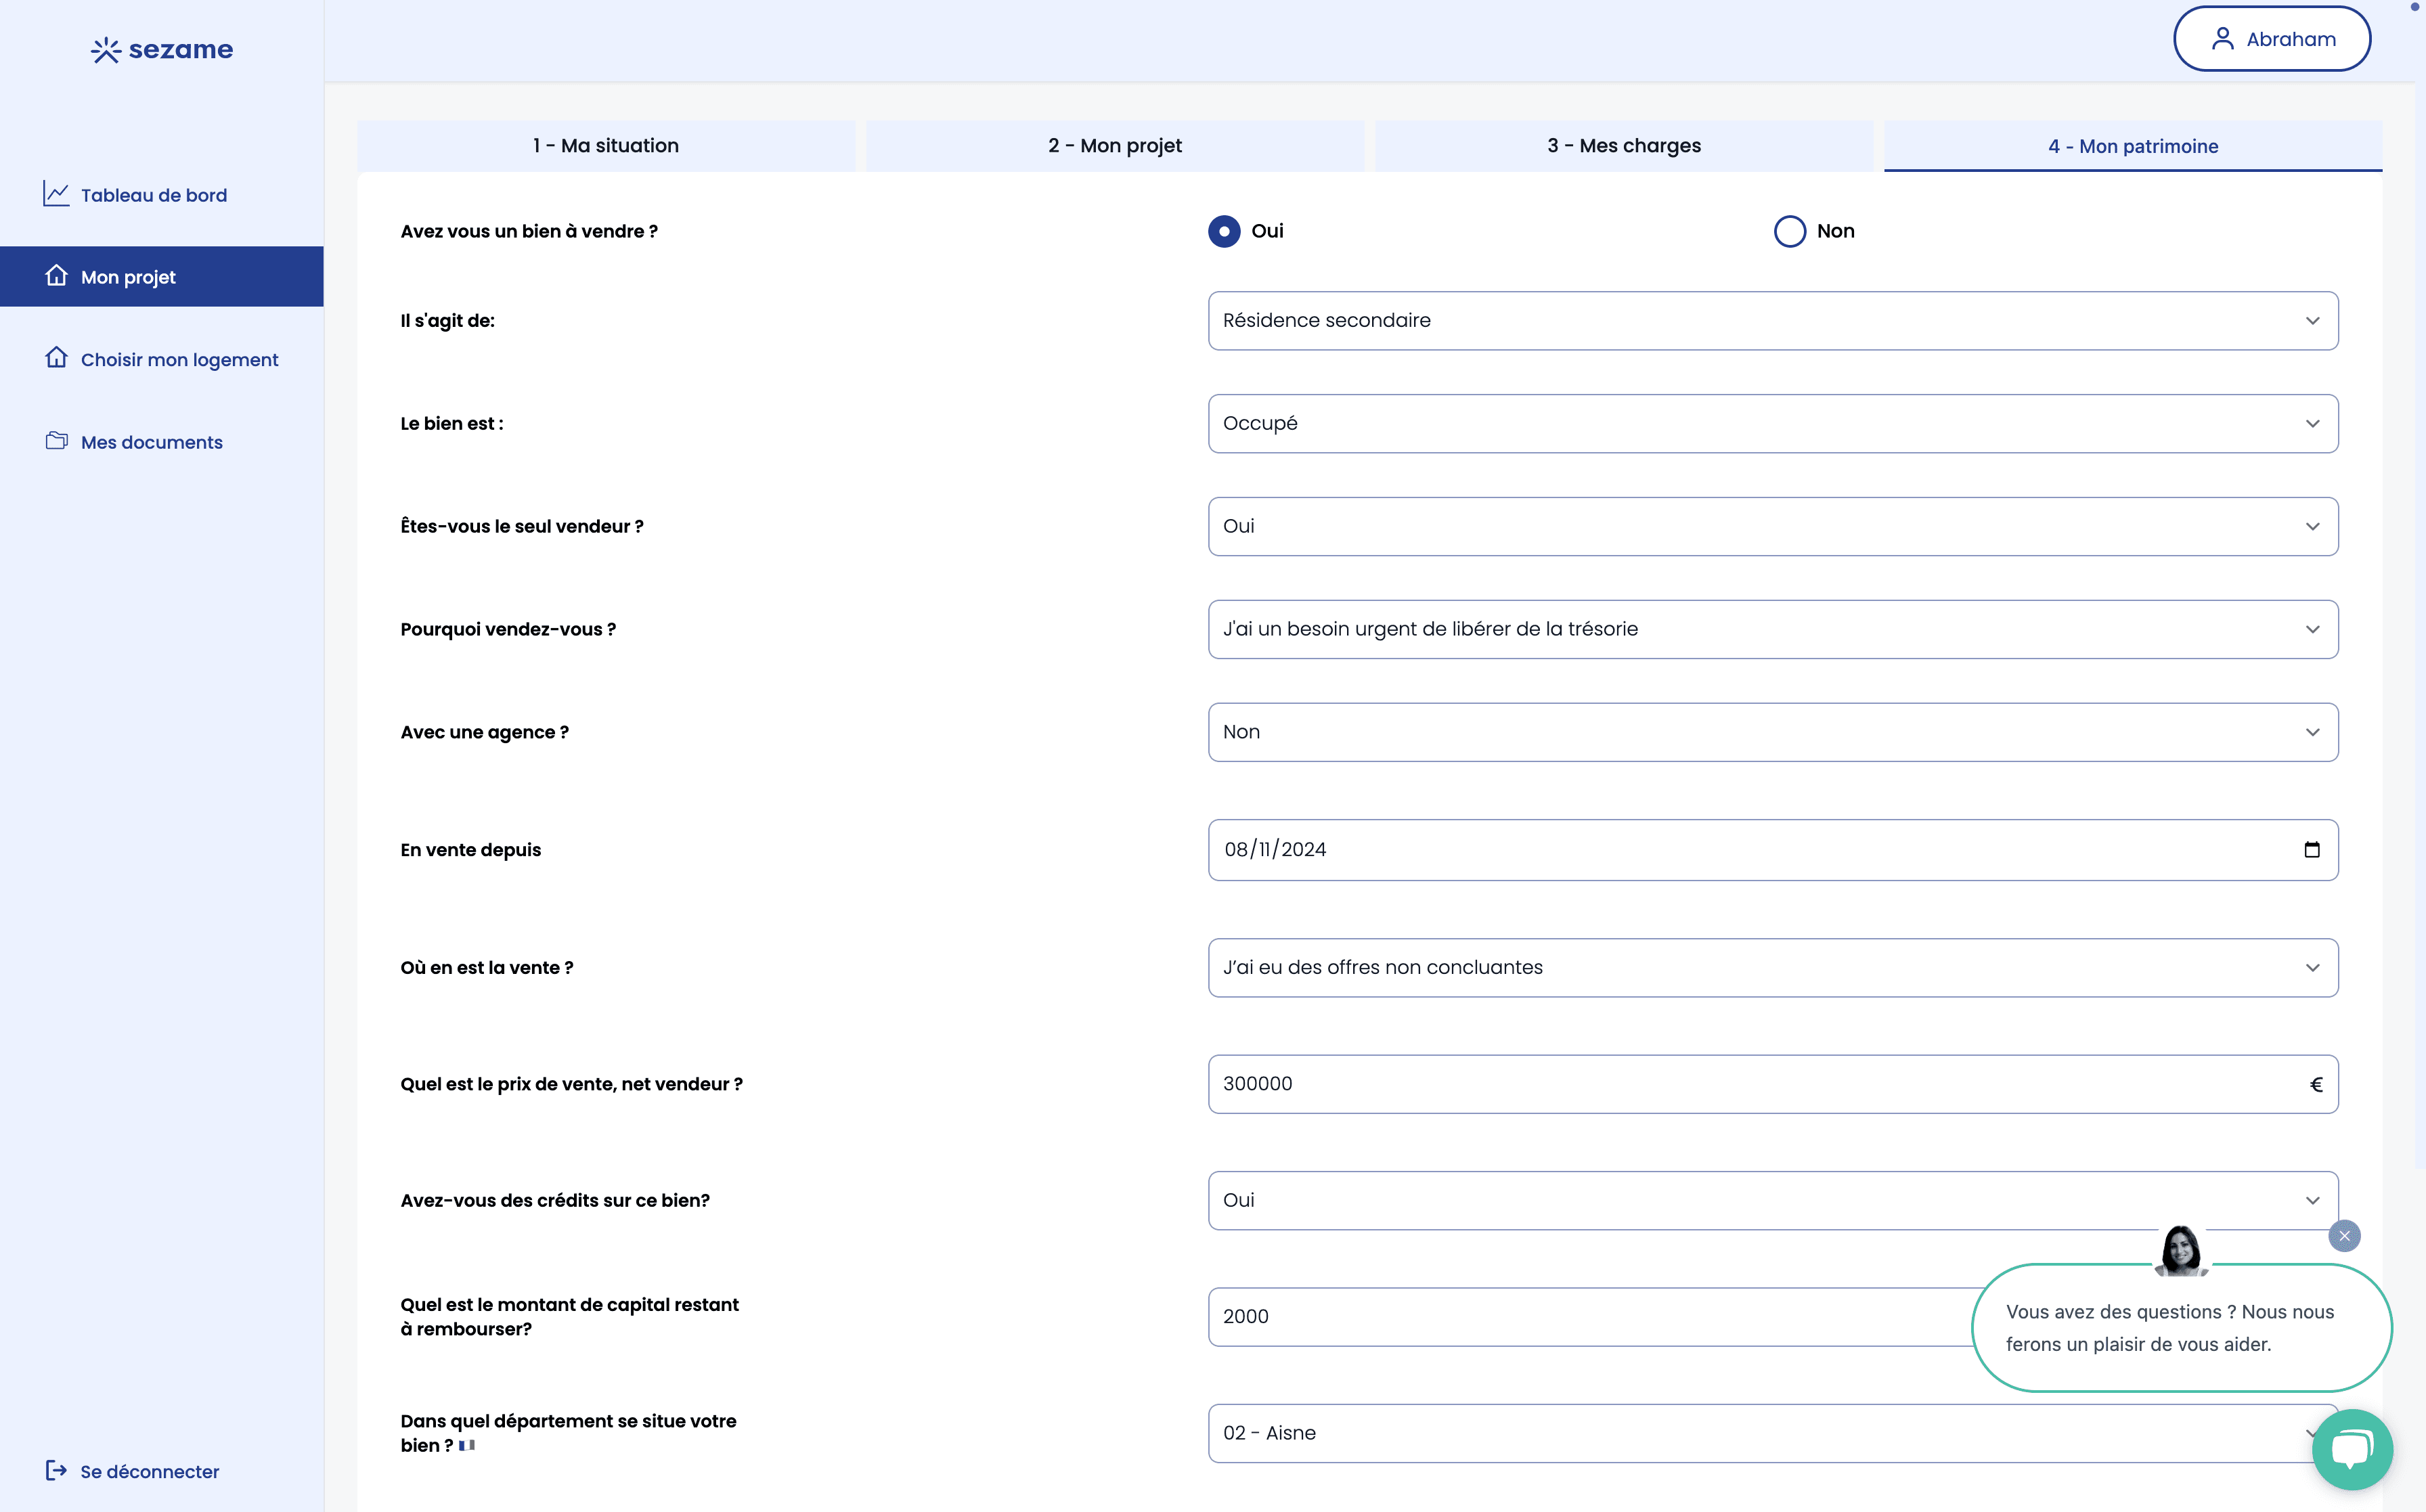Dismiss the chat help message with the X
The height and width of the screenshot is (1512, 2426).
[2344, 1235]
